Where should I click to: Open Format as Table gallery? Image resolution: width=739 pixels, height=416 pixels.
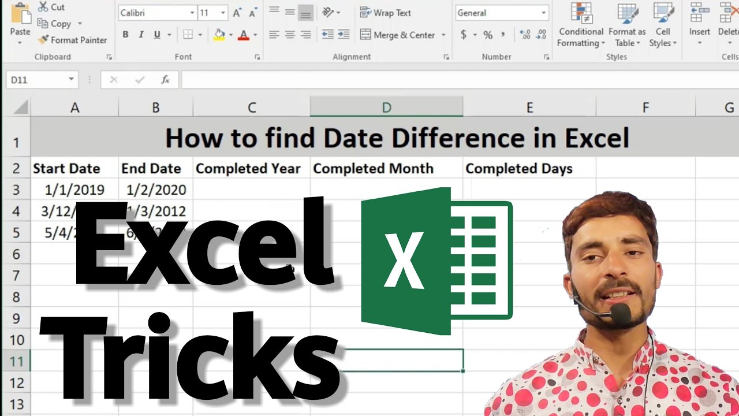pyautogui.click(x=627, y=25)
